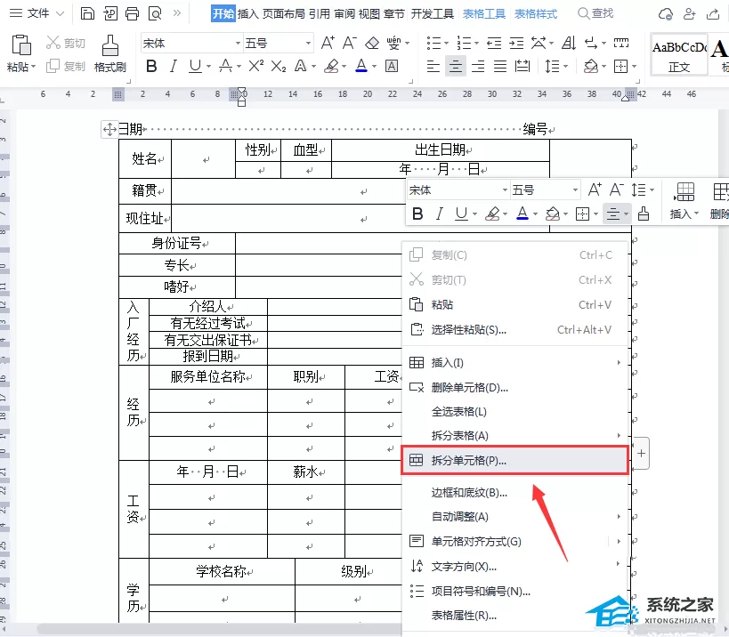Click the 查找 search field
The height and width of the screenshot is (637, 729).
coord(596,13)
